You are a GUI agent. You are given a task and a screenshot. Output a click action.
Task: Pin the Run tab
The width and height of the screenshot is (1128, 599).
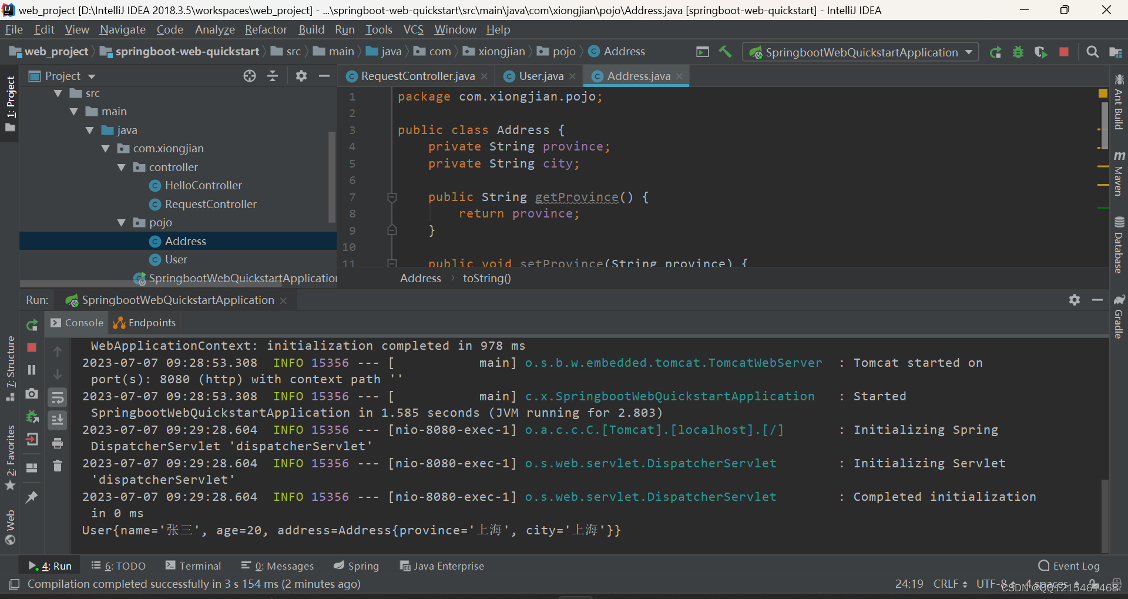32,497
